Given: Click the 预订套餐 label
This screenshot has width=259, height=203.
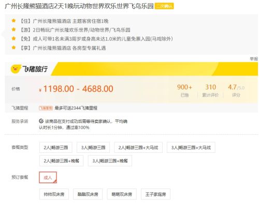Looking at the screenshot, I should click(20, 177).
